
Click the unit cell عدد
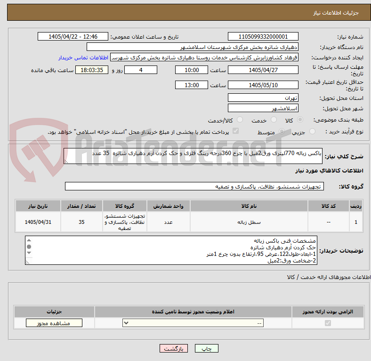168,222
